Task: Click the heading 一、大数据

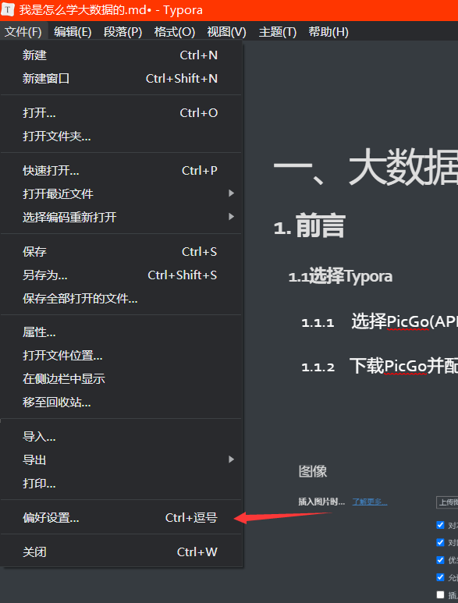Action: pos(366,168)
